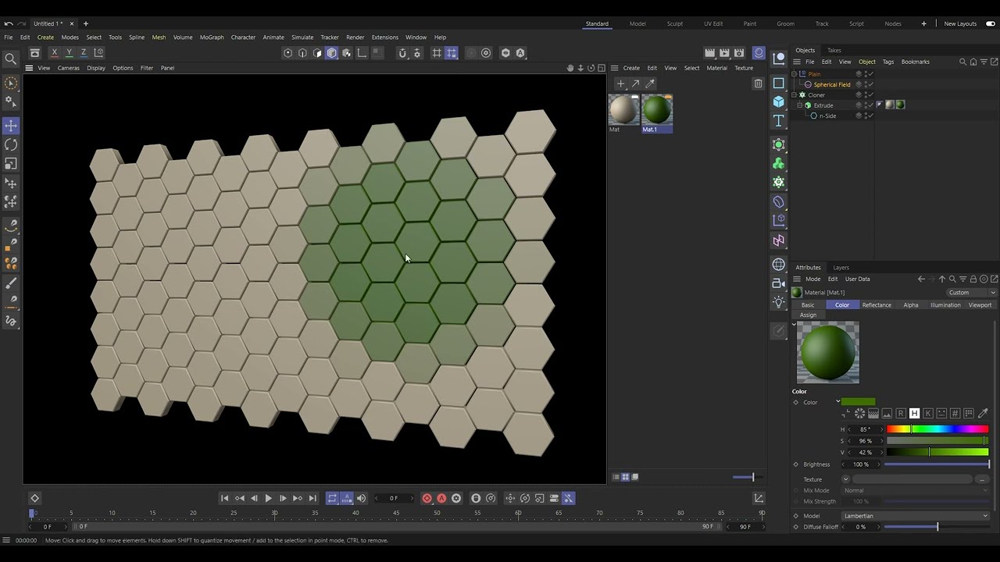Screen dimensions: 1000x562
Task: Expand the Texture dropdown arrow
Action: pos(845,479)
